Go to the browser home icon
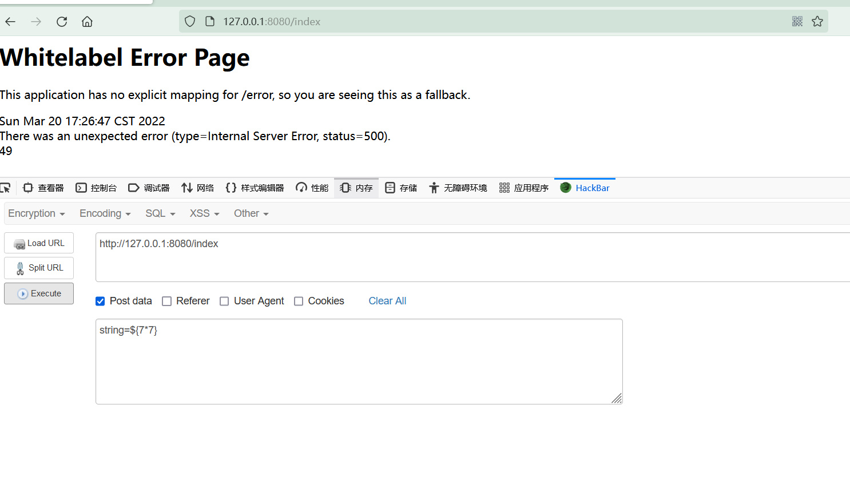Image resolution: width=850 pixels, height=488 pixels. coord(87,22)
